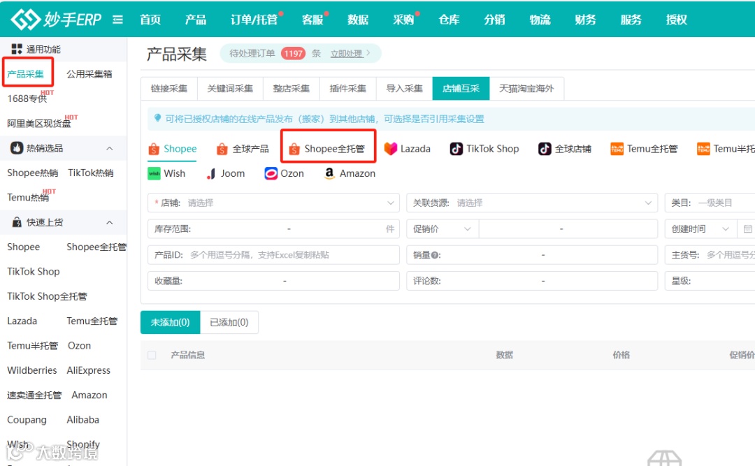Click the location tip icon in info banner
Image resolution: width=755 pixels, height=466 pixels.
pos(157,118)
